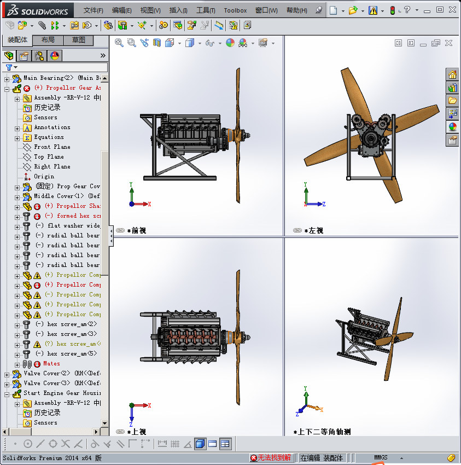The width and height of the screenshot is (461, 465).
Task: Expand the Annotations folder in the tree
Action: click(x=17, y=127)
